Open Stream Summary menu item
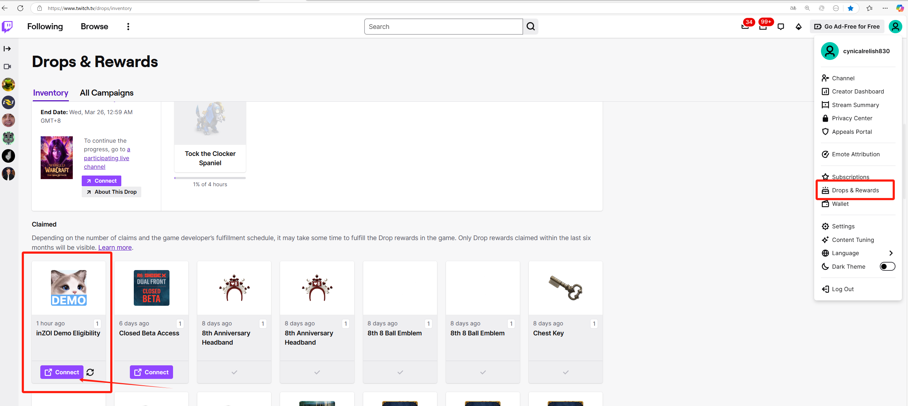 pos(858,105)
